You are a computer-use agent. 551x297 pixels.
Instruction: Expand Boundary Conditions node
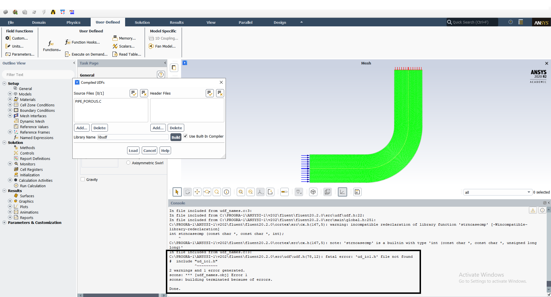point(10,110)
